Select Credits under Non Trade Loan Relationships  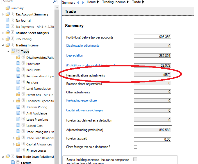point(26,163)
